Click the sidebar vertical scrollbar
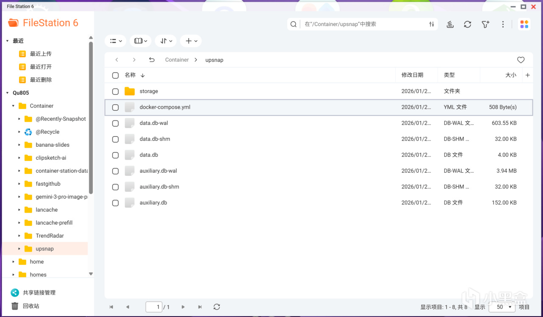The height and width of the screenshot is (317, 543). coord(91,118)
